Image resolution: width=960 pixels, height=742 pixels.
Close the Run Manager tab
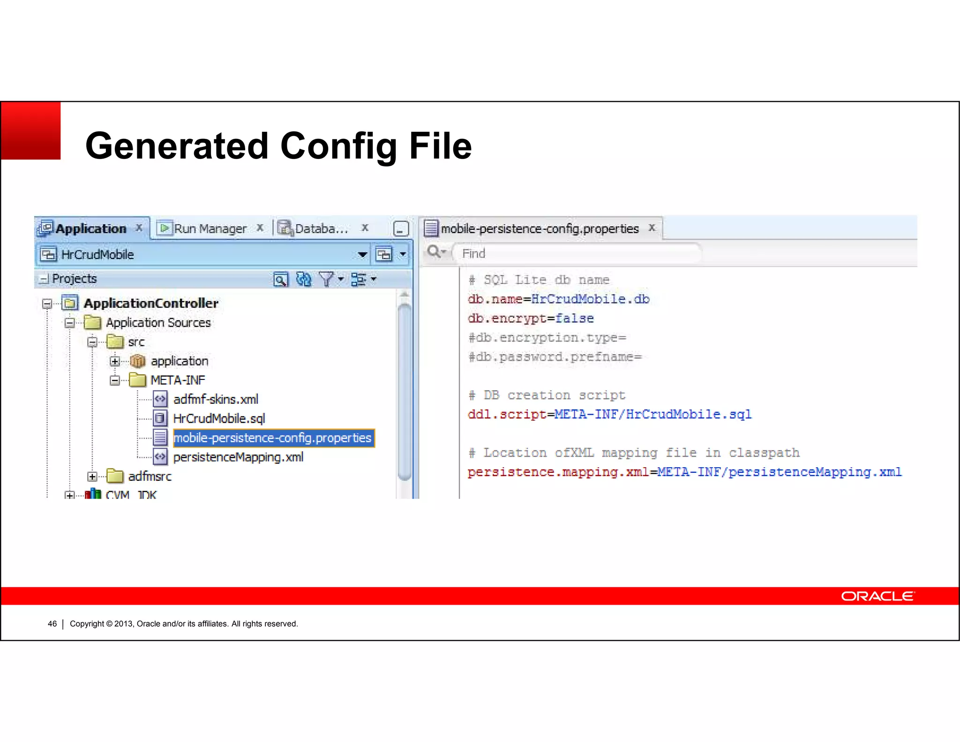[260, 228]
